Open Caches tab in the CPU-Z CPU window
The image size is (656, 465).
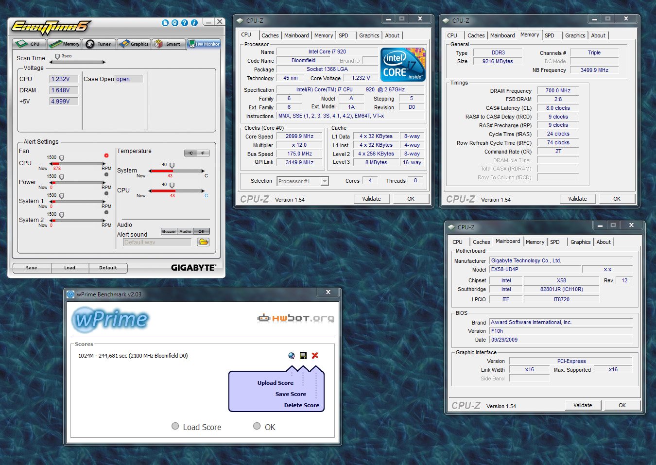coord(270,35)
